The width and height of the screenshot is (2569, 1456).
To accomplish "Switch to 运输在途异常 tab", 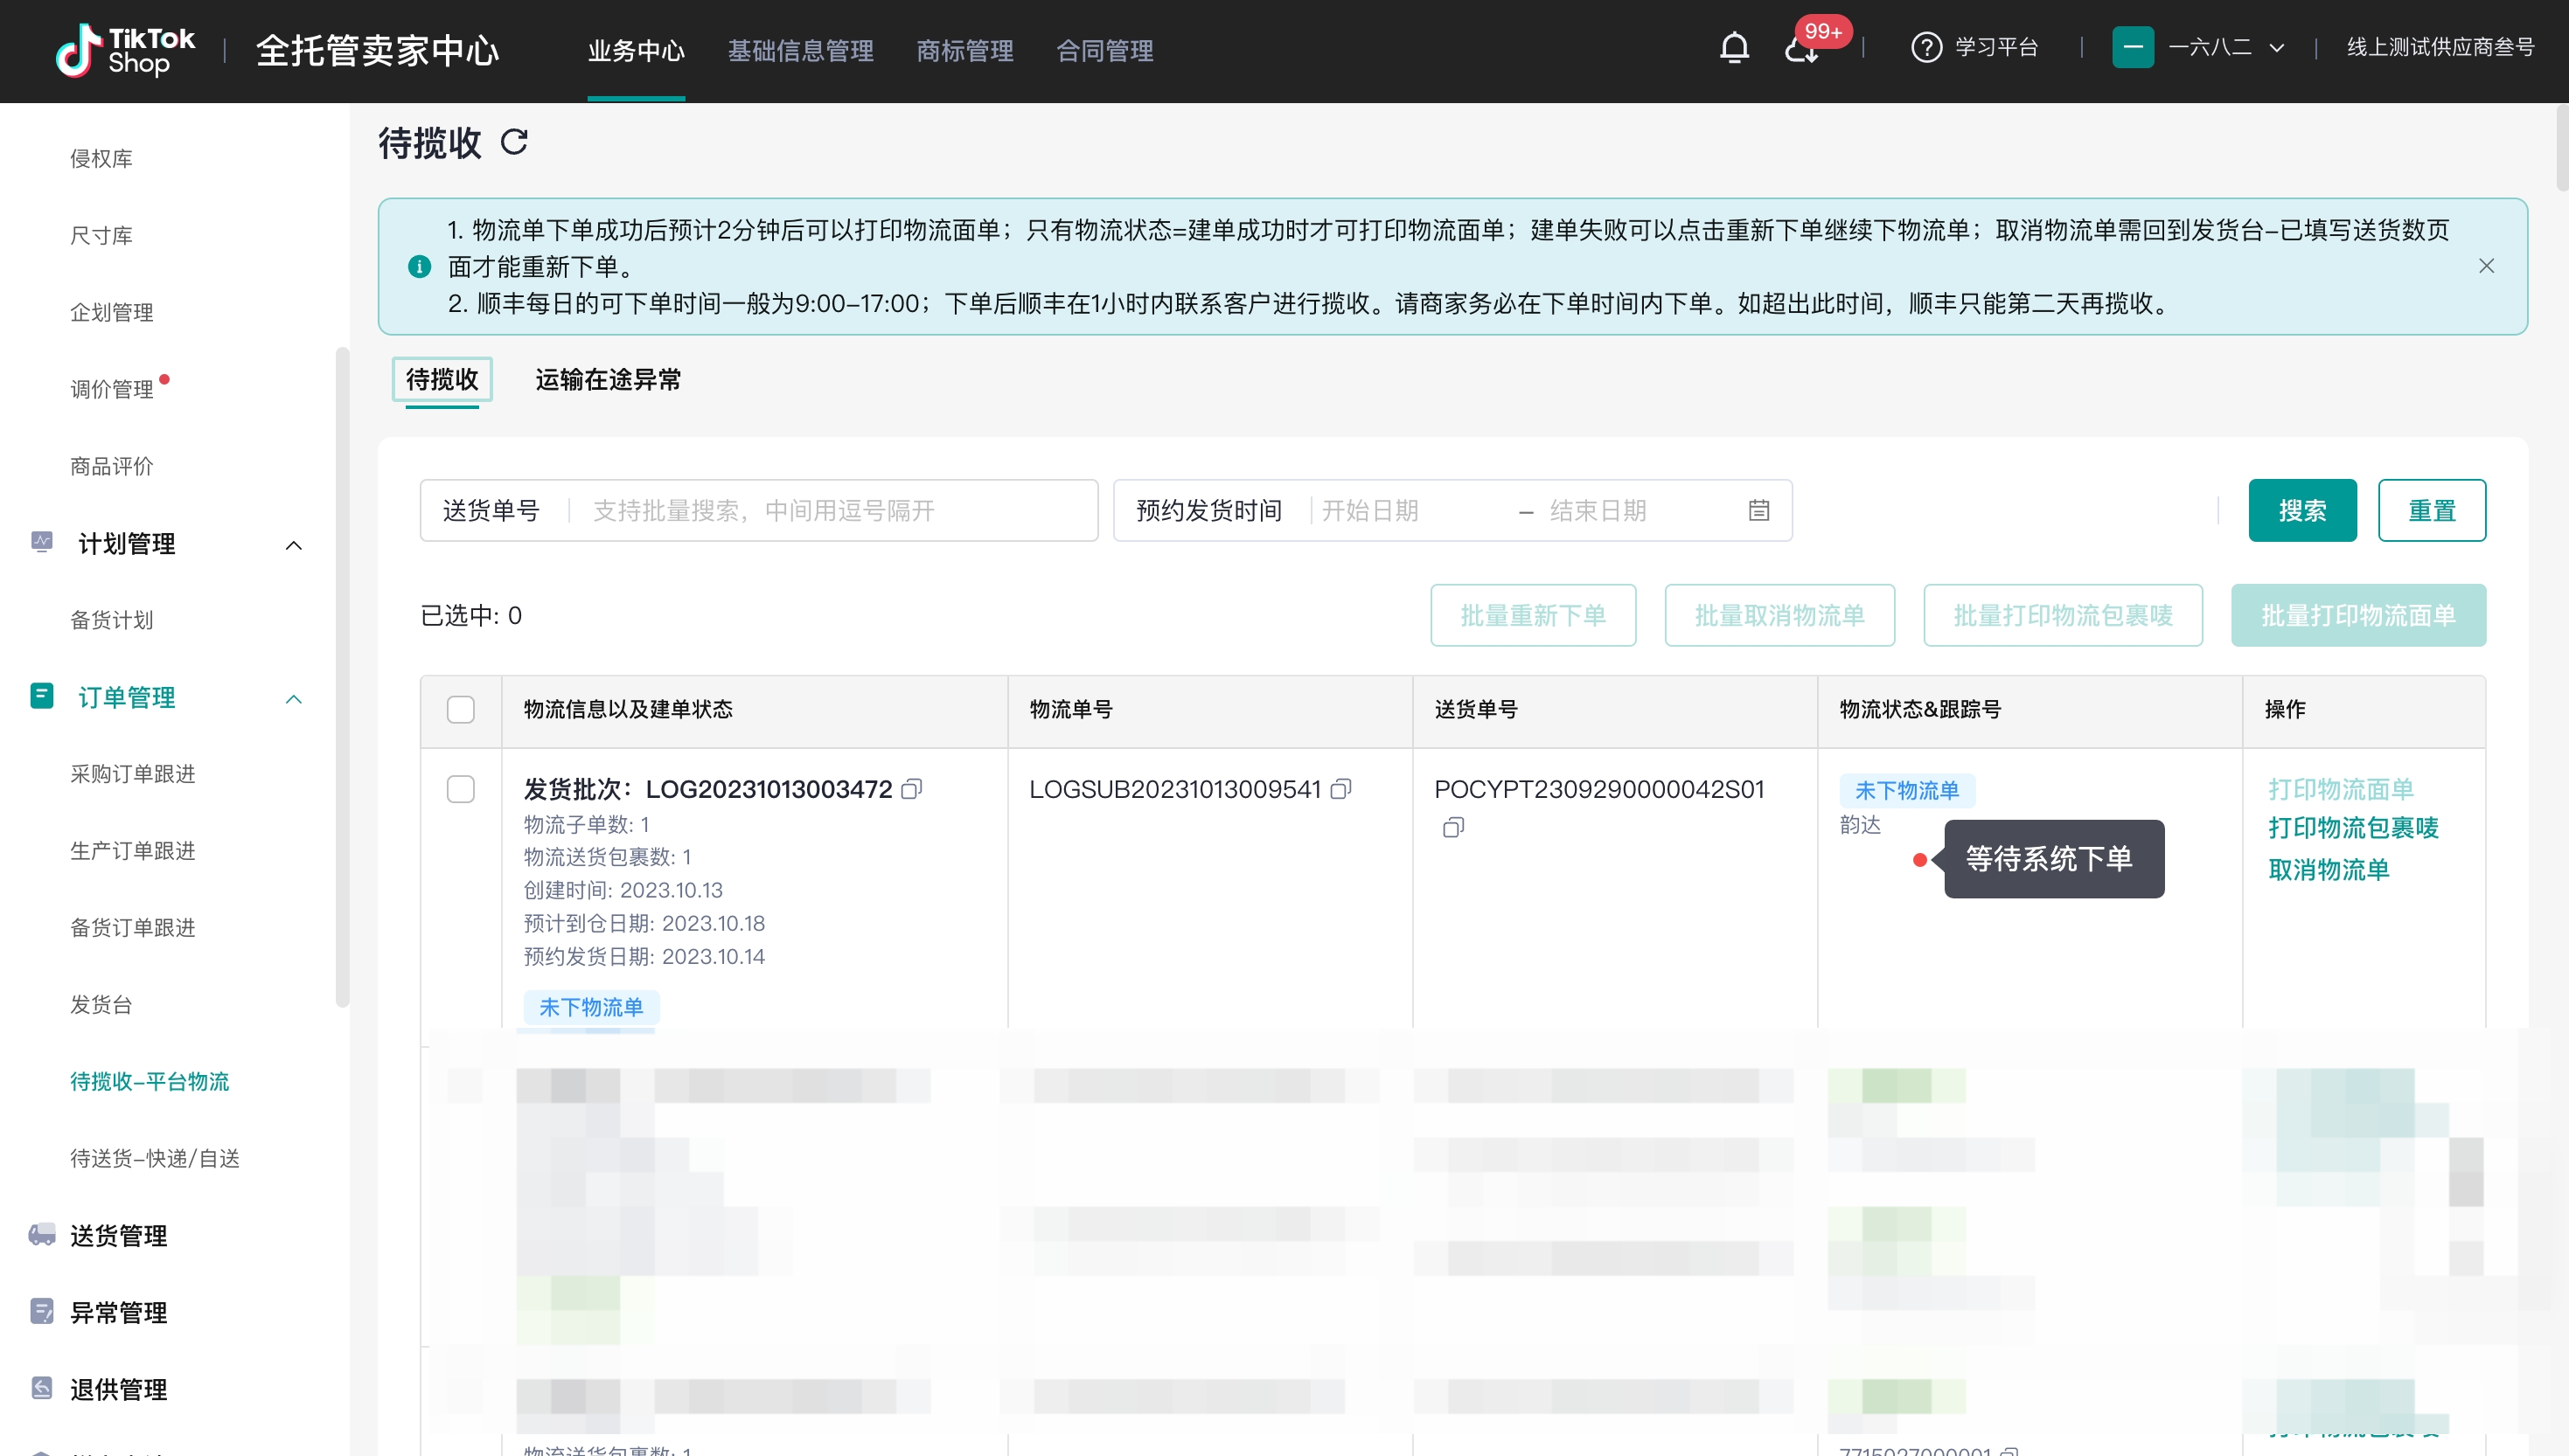I will [609, 380].
